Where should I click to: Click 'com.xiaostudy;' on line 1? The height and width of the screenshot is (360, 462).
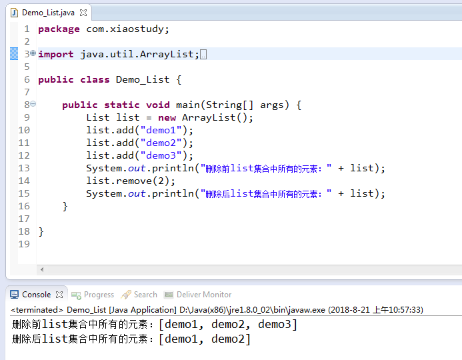point(127,29)
